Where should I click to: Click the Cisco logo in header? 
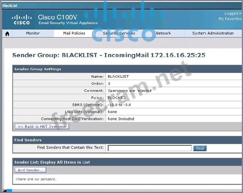[21, 20]
